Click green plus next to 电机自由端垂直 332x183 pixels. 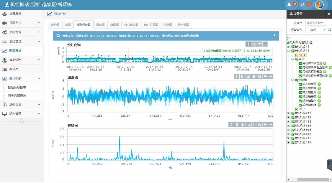(325, 63)
